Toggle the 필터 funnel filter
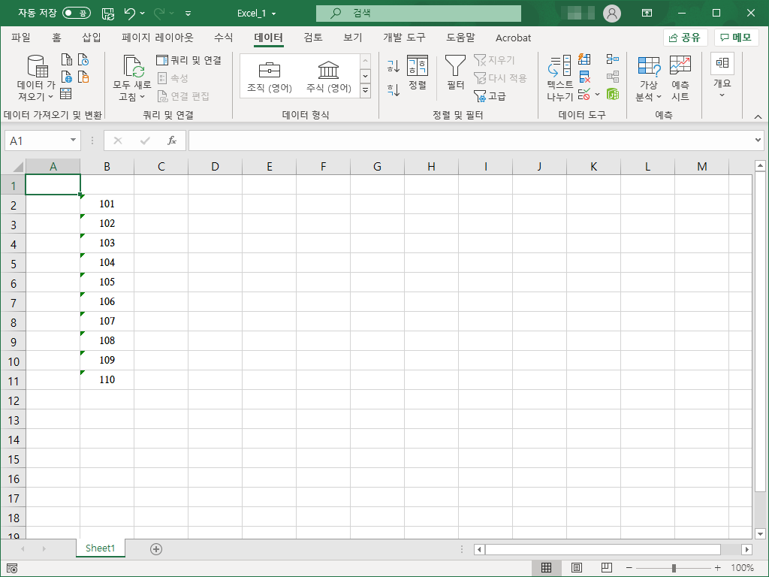 click(x=456, y=73)
